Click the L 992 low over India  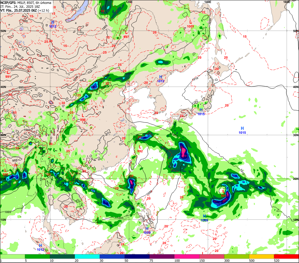tap(5, 173)
